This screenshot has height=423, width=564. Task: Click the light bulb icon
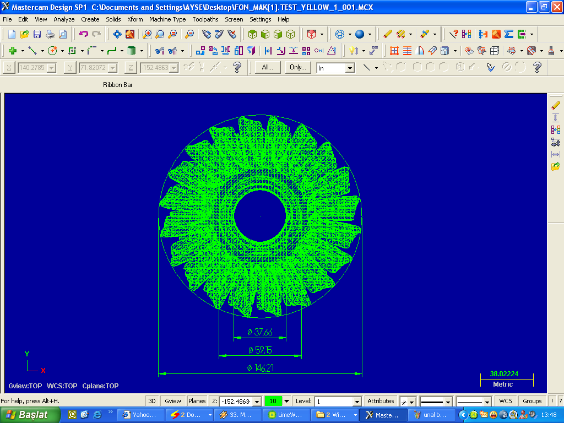click(x=352, y=51)
